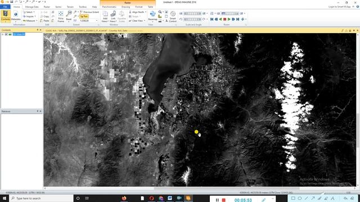This screenshot has height=202, width=360.
Task: Click the green Play forward roam button
Action: (x=229, y=20)
